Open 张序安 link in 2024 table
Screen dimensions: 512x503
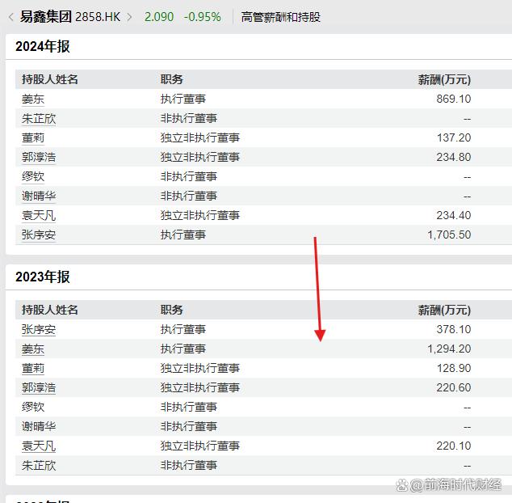coord(39,235)
